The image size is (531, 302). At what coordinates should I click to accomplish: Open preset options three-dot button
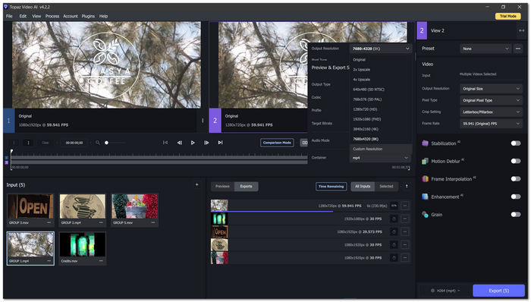518,49
